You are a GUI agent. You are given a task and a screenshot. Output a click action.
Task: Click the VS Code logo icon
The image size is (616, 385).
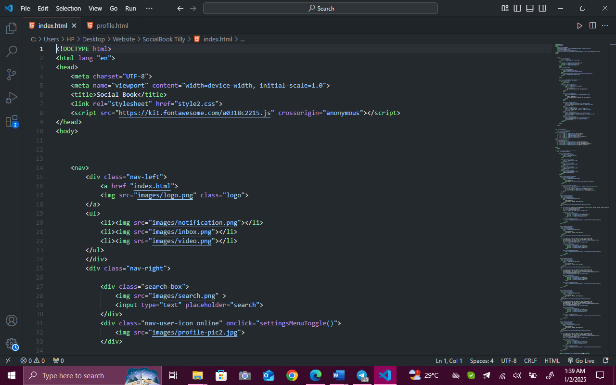point(9,8)
